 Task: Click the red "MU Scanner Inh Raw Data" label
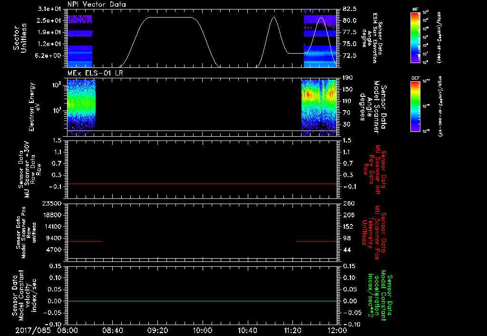[x=375, y=169]
